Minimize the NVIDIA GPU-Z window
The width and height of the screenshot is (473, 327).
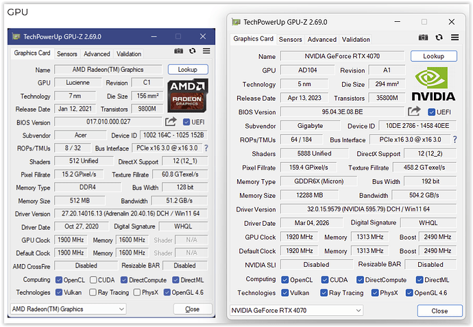(398, 22)
